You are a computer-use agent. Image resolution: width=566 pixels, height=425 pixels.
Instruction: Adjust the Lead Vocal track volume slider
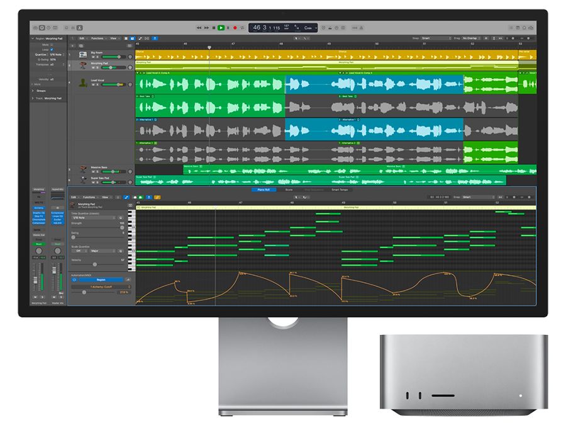click(113, 84)
